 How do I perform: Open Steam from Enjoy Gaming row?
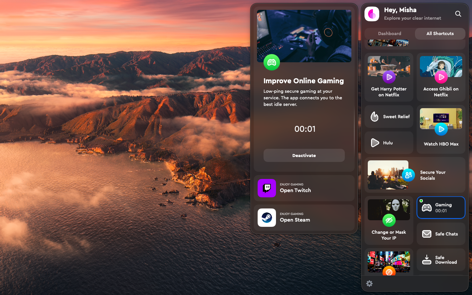point(304,218)
